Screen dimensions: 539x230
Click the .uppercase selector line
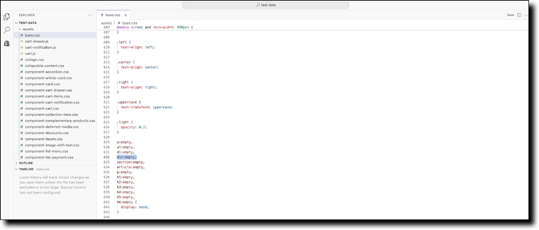point(129,102)
